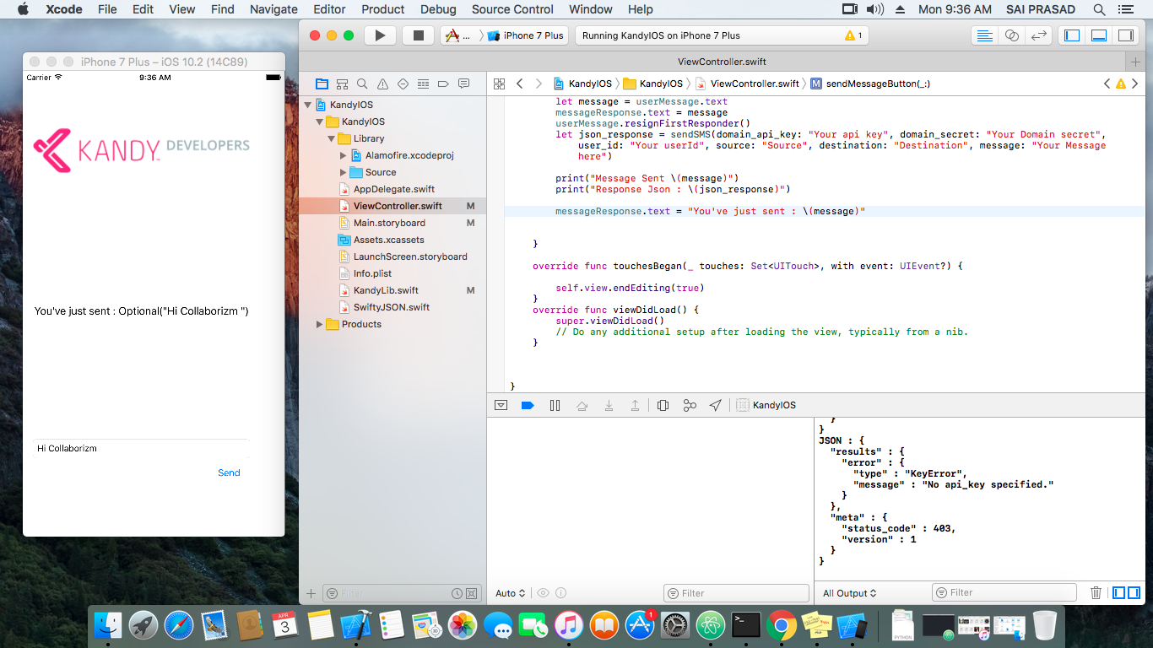The height and width of the screenshot is (648, 1153).
Task: Click KandyIOS process in debug bar
Action: point(766,405)
